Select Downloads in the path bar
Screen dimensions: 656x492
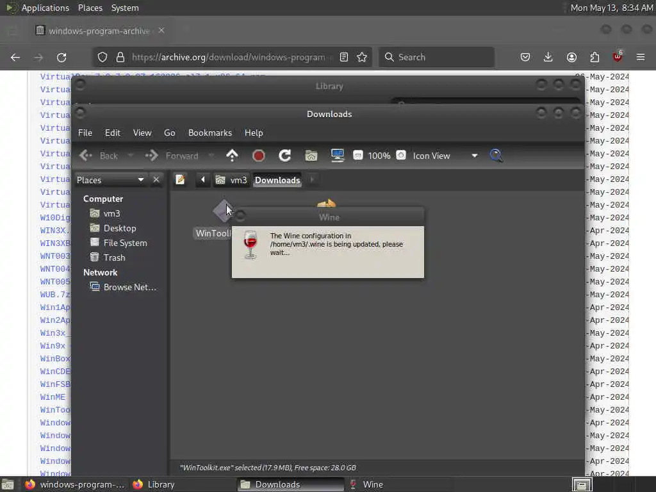[x=277, y=180]
